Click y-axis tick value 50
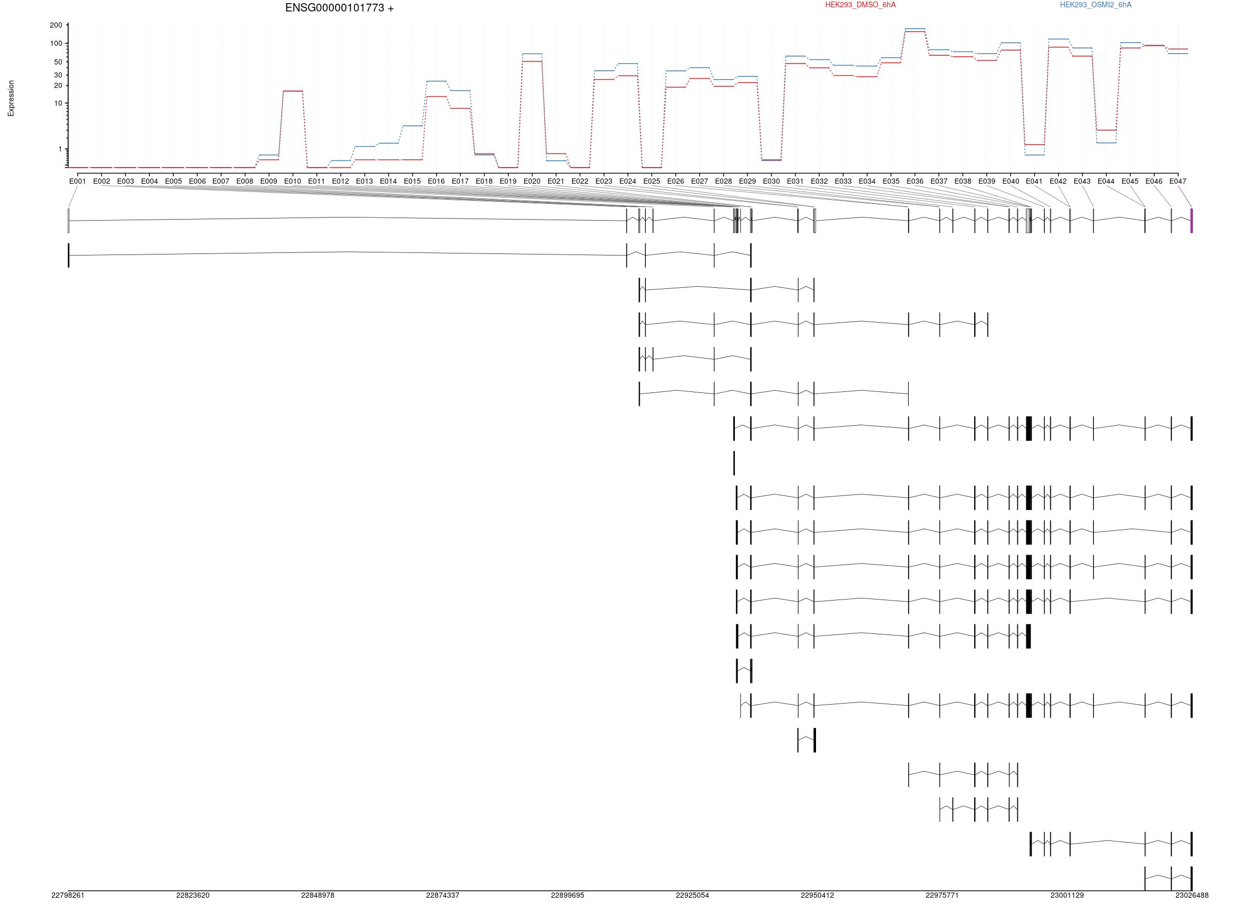Viewport: 1249px width, 905px height. point(58,62)
